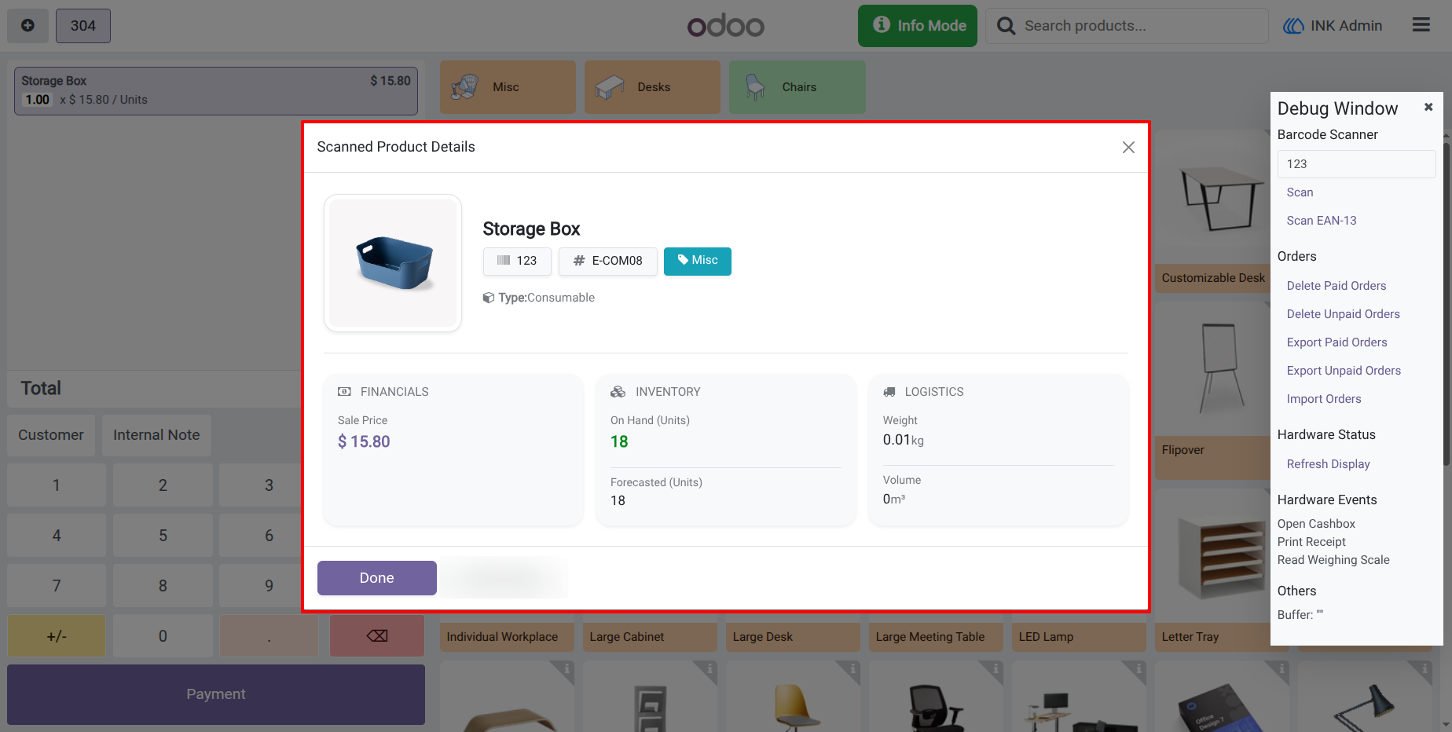Image resolution: width=1452 pixels, height=732 pixels.
Task: Click the Done button
Action: (x=377, y=578)
